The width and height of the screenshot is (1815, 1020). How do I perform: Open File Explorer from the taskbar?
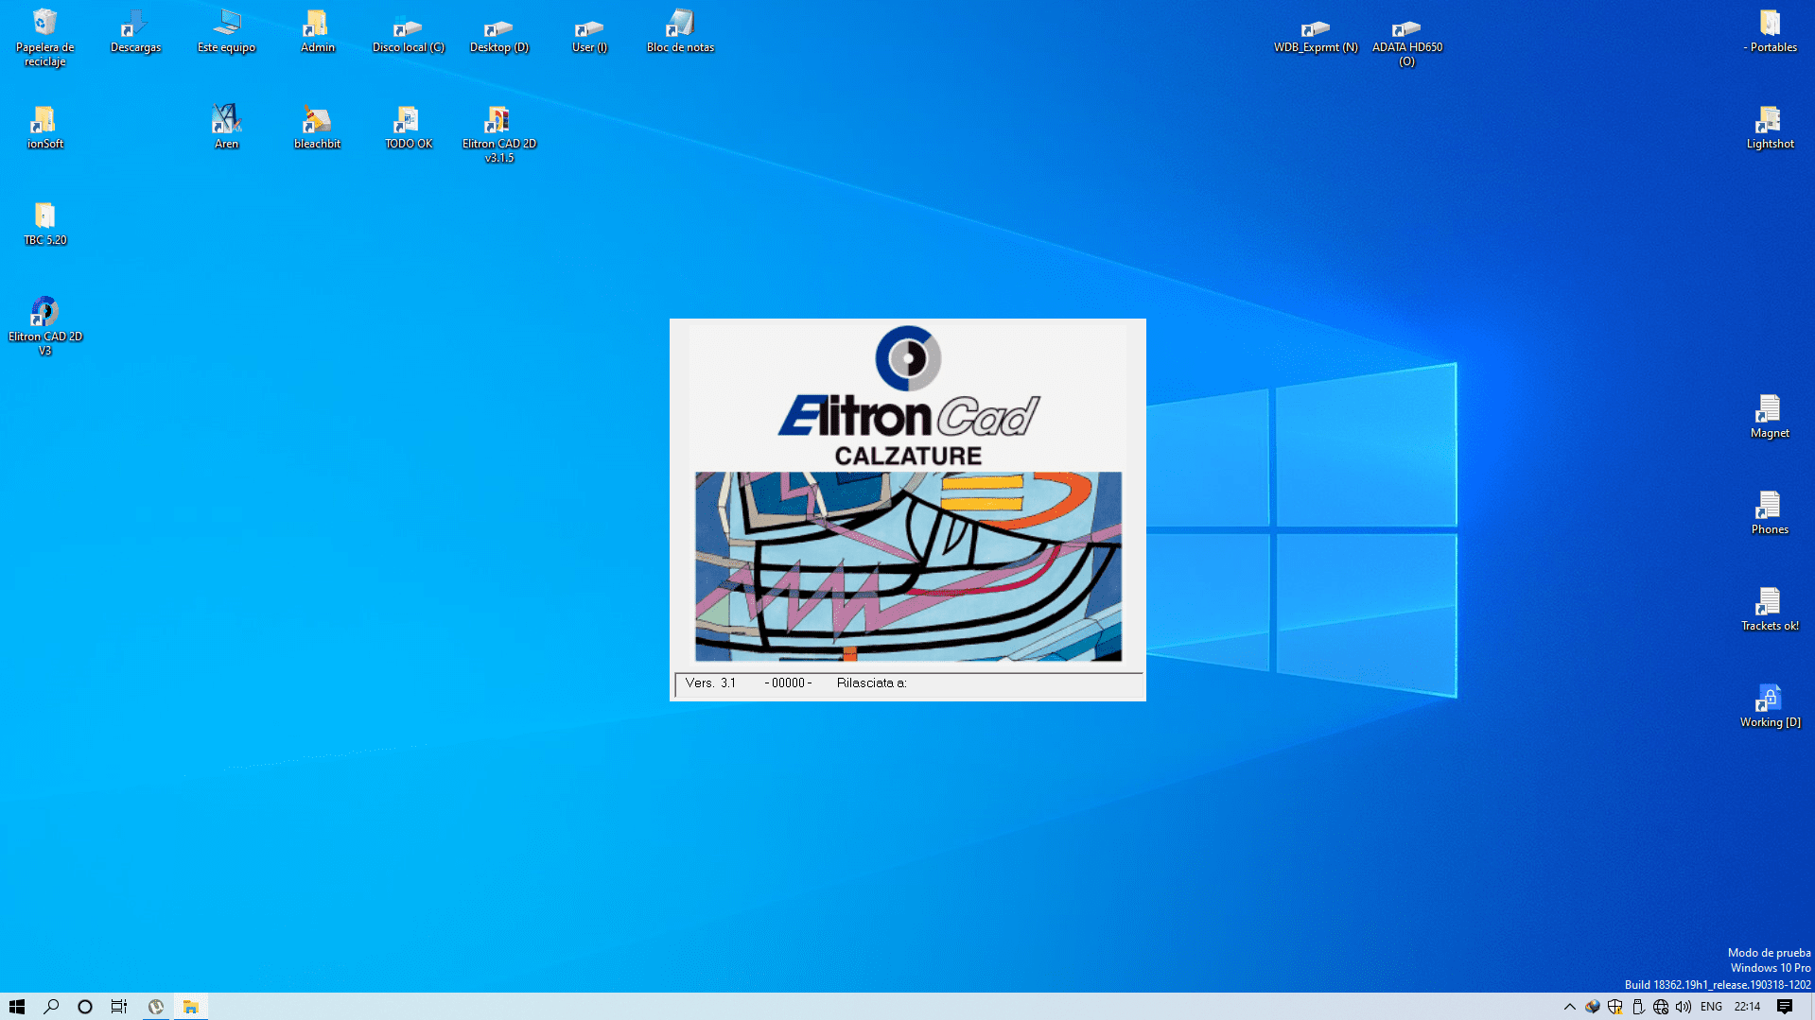[190, 1007]
